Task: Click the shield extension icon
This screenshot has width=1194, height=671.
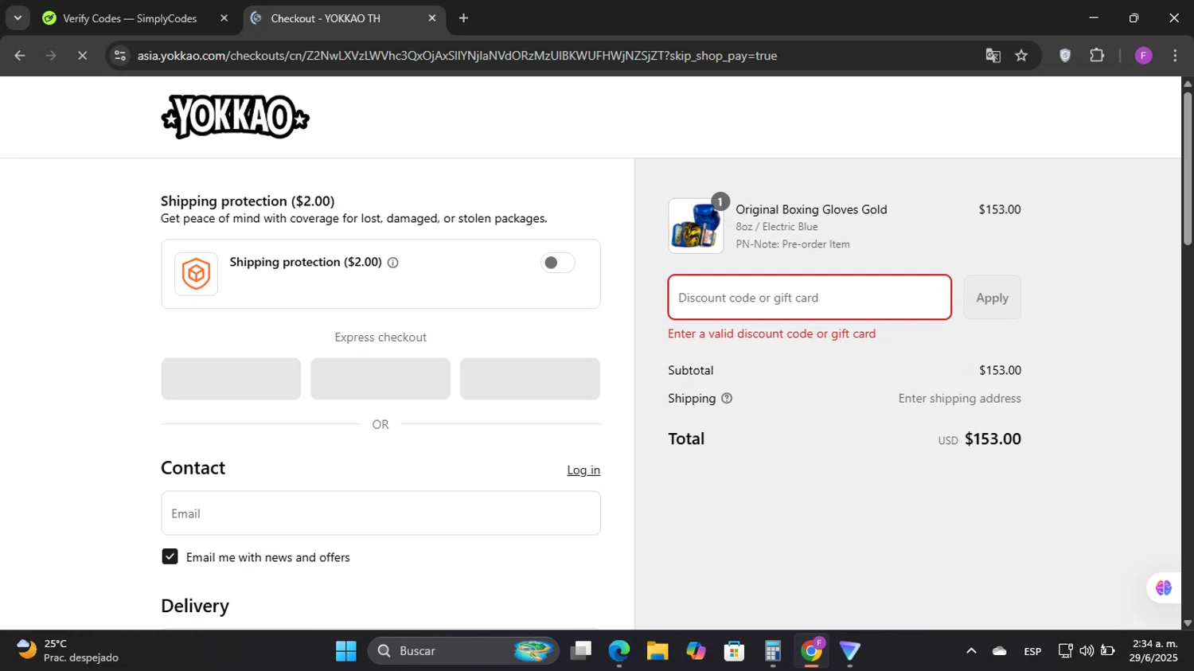Action: click(x=1065, y=56)
